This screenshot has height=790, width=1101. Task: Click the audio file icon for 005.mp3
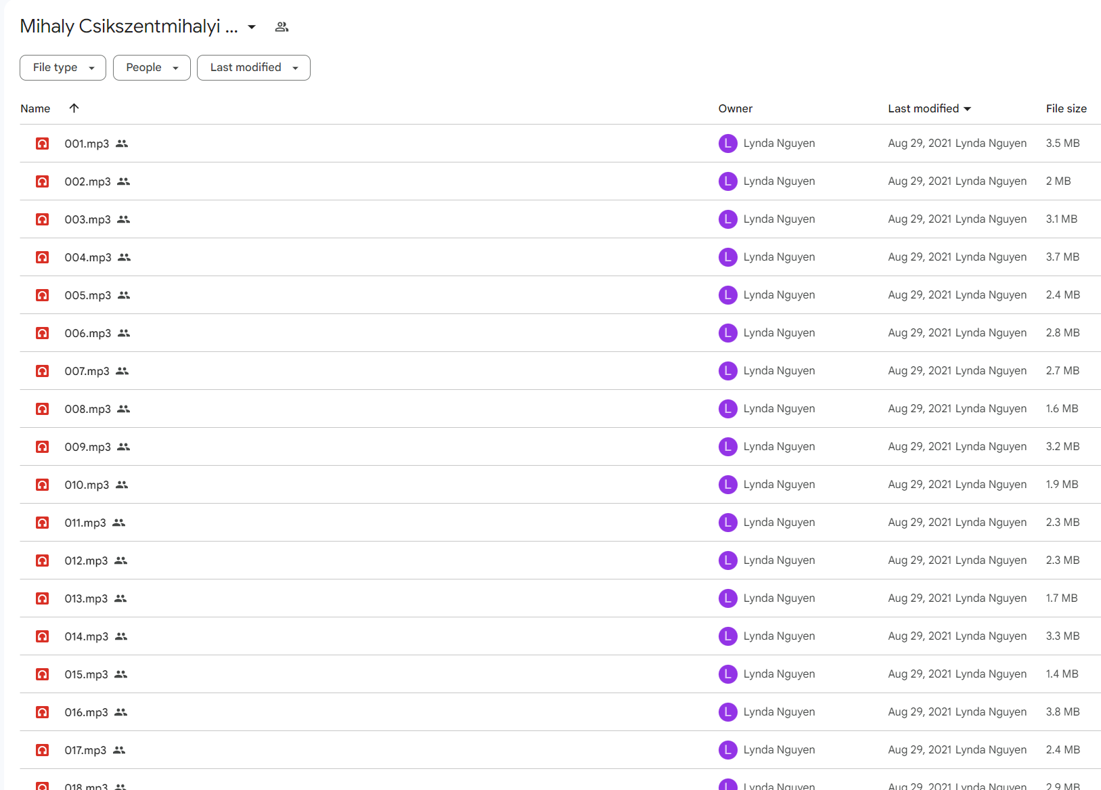(43, 295)
